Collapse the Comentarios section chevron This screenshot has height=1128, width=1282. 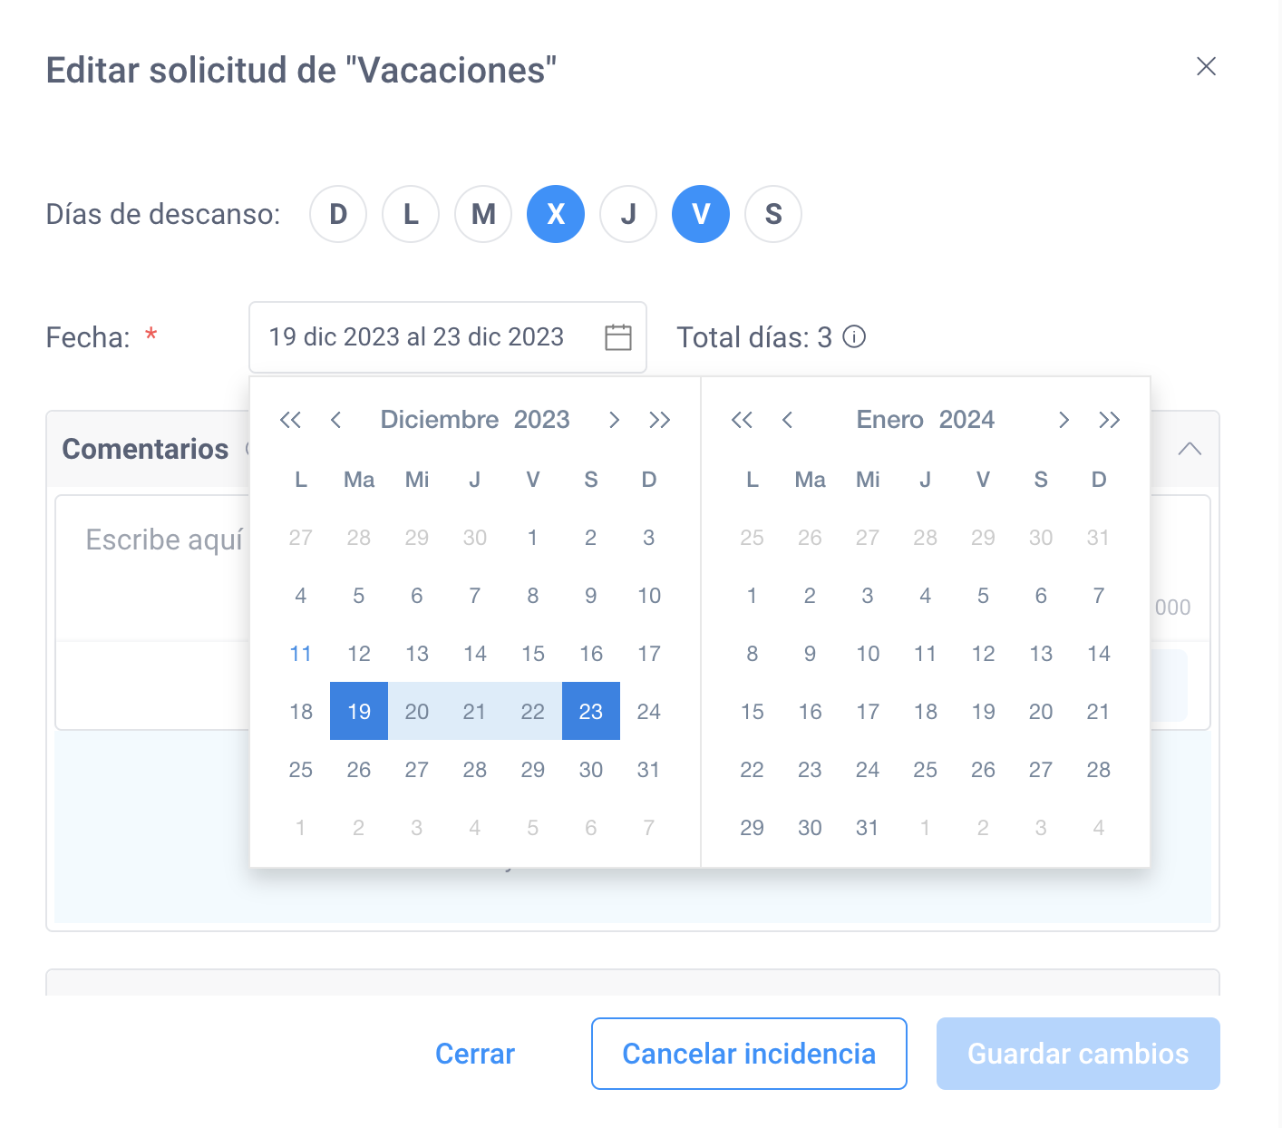1190,449
